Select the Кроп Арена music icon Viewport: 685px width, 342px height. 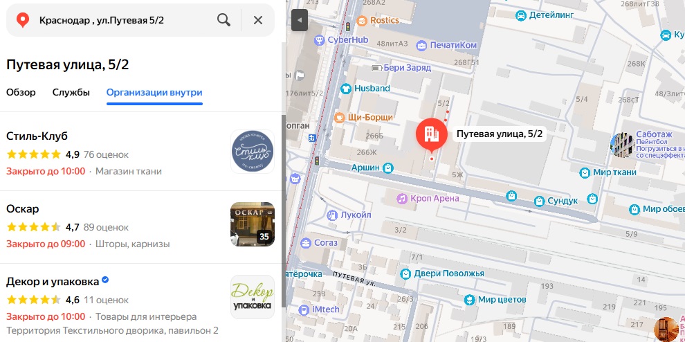point(401,199)
